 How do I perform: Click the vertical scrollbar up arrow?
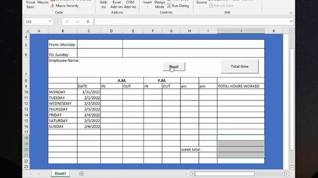coord(292,31)
